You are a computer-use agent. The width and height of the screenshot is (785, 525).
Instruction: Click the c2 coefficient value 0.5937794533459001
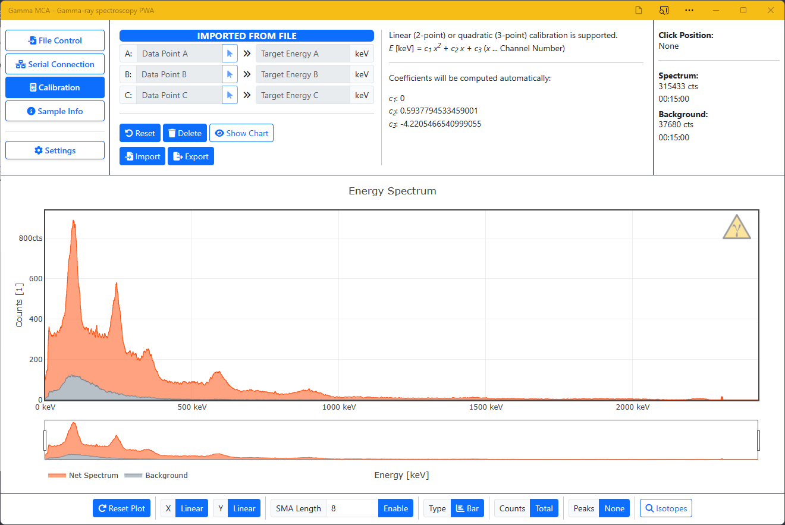(439, 111)
